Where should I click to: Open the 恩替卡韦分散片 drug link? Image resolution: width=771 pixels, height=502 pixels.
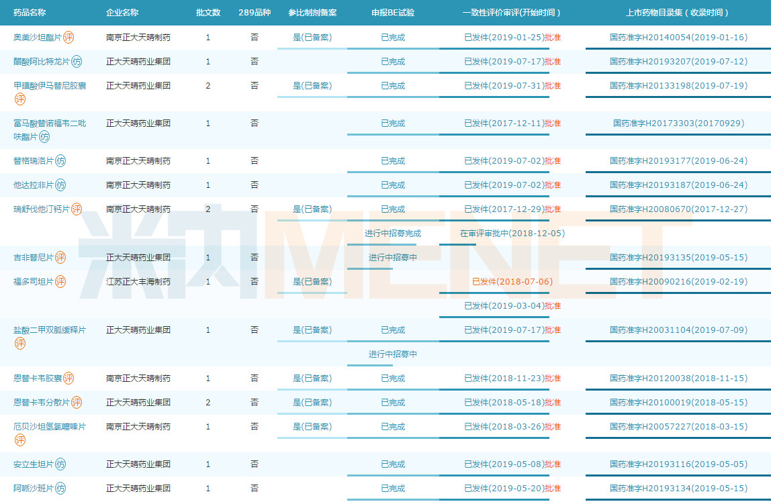coord(42,402)
